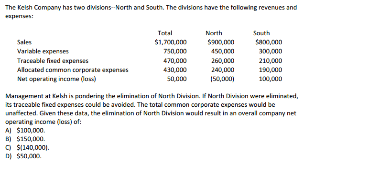The image size is (369, 193).
Task: Click the line starting 'unaffected. Given these data'
Action: (x=151, y=113)
